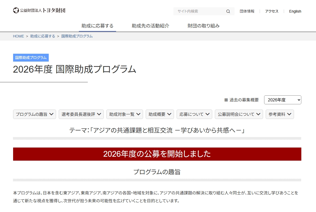Click the magnifying glass search icon
Viewport: 316px width, 212px height.
[x=228, y=11]
